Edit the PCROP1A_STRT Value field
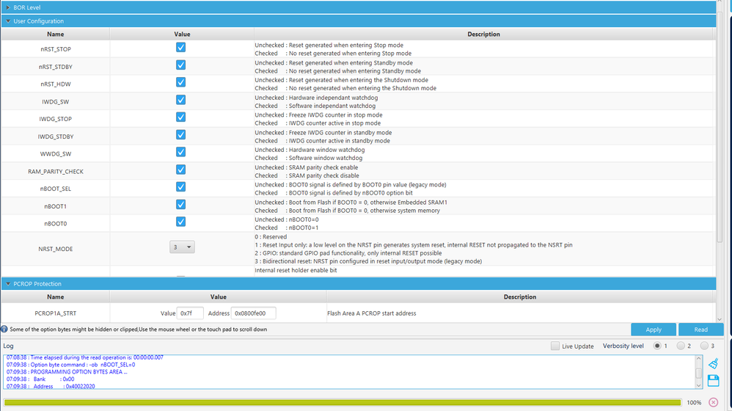 [x=190, y=313]
